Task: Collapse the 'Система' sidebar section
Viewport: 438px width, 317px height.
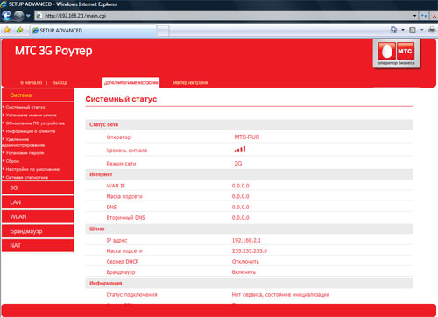Action: 38,95
